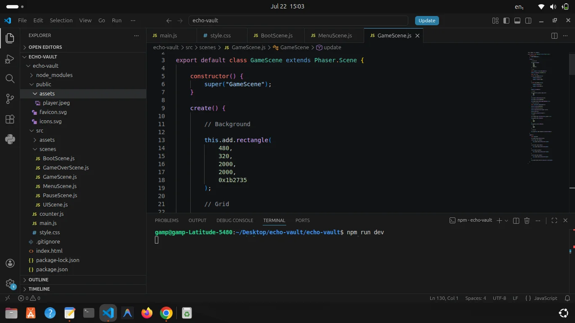
Task: Add a new terminal with plus icon
Action: tap(499, 220)
